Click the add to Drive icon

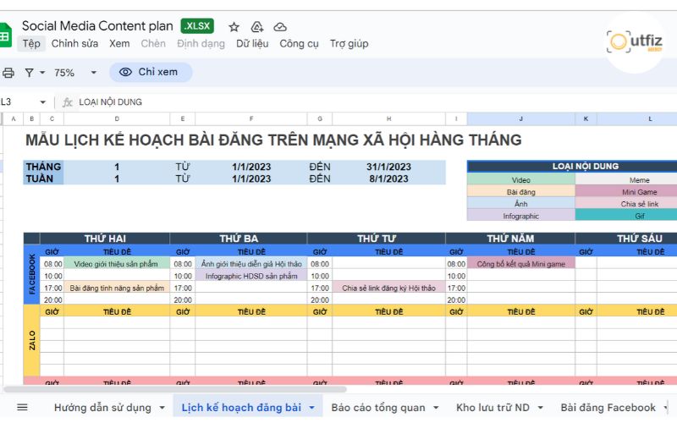pyautogui.click(x=257, y=27)
